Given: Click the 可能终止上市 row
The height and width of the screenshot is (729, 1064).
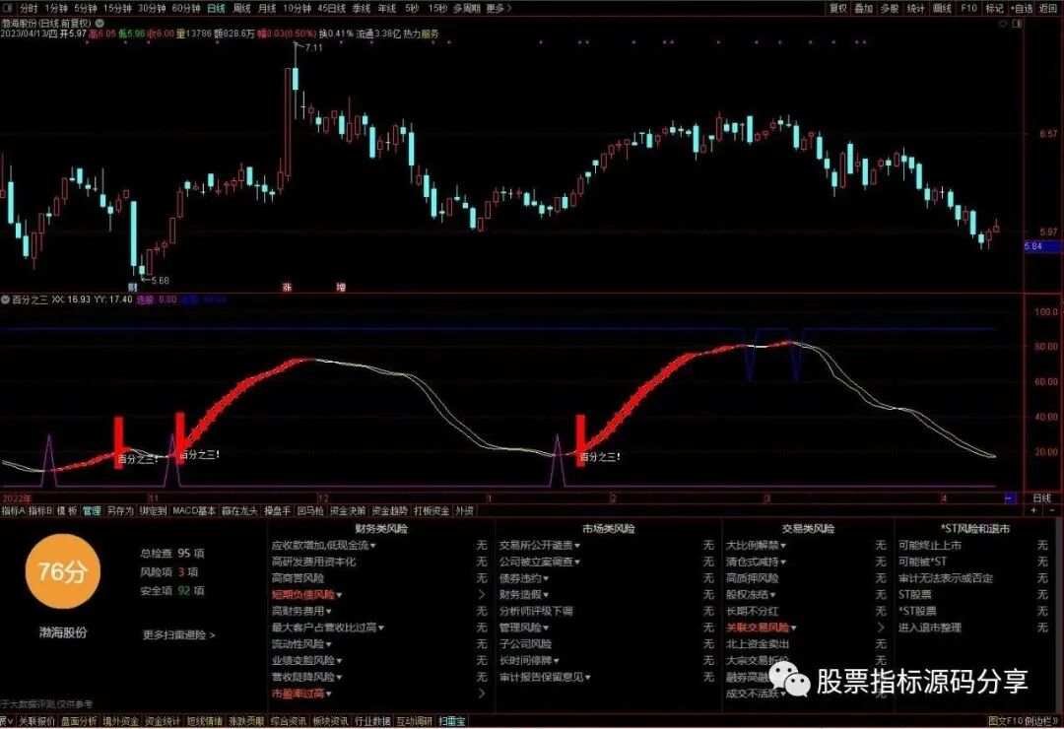Looking at the screenshot, I should [973, 545].
